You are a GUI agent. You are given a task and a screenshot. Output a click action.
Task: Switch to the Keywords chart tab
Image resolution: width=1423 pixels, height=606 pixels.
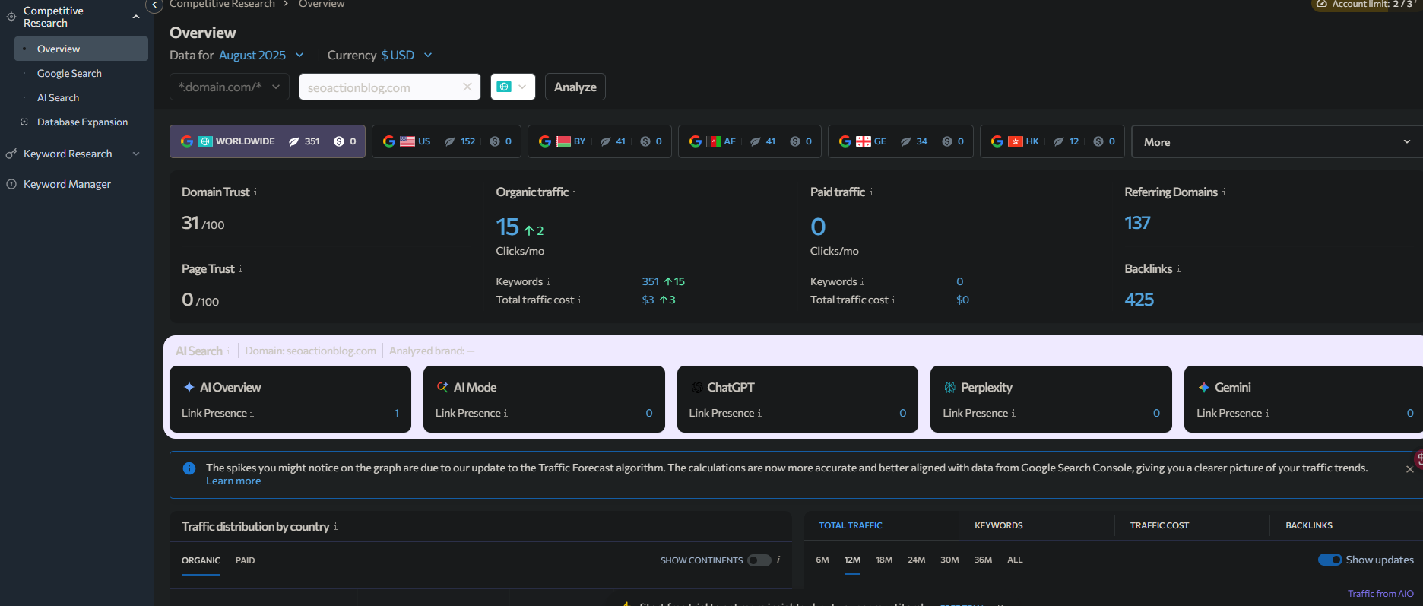[x=998, y=525]
